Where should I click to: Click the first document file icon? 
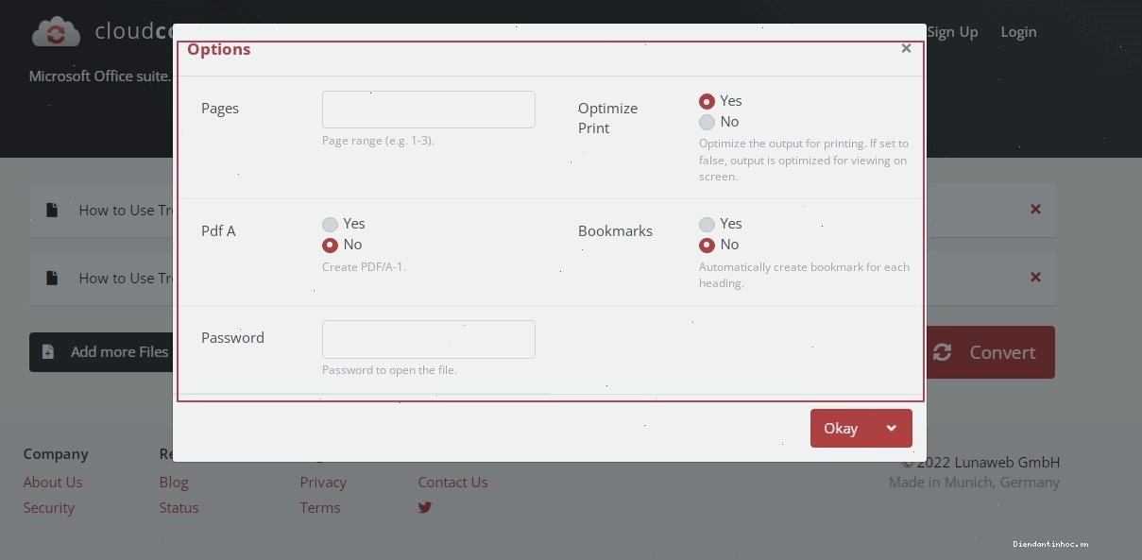pyautogui.click(x=53, y=210)
